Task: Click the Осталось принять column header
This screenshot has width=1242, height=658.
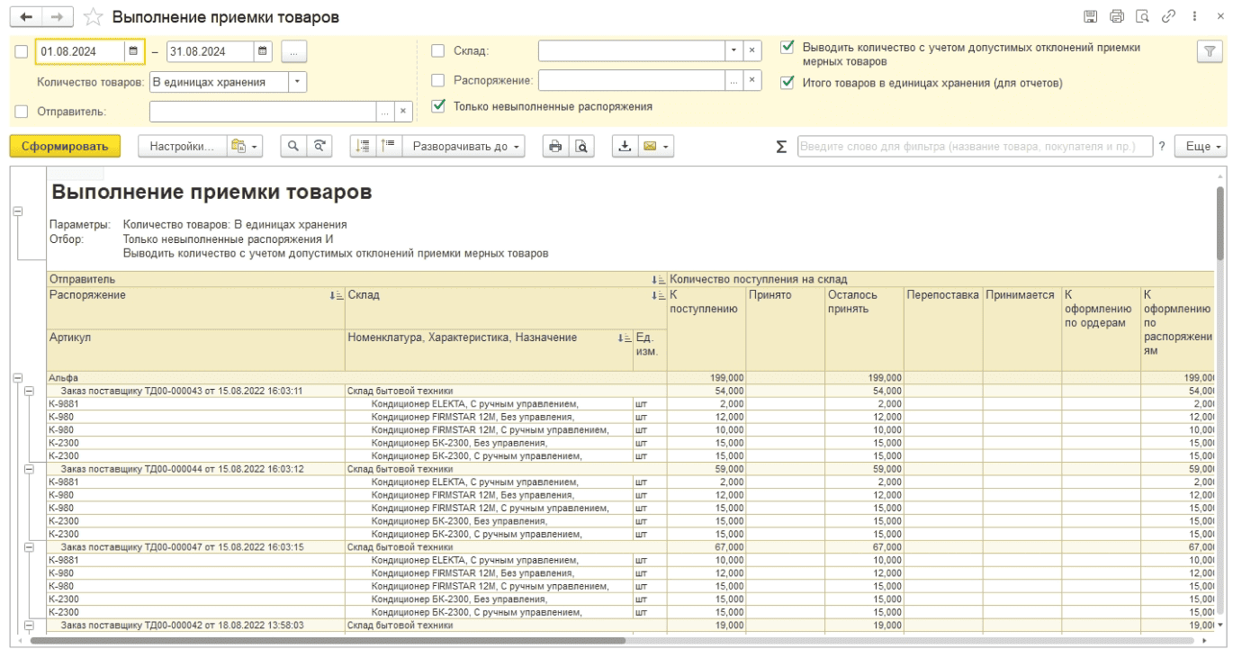Action: [x=864, y=329]
